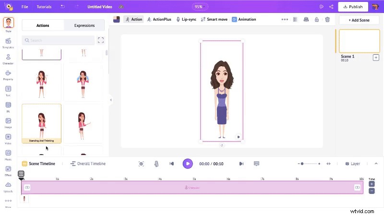Viewport: 384px width, 216px height.
Task: Collapse the timeline with chevron up
Action: pyautogui.click(x=376, y=164)
